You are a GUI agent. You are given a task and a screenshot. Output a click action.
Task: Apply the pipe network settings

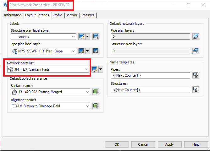(x=169, y=144)
